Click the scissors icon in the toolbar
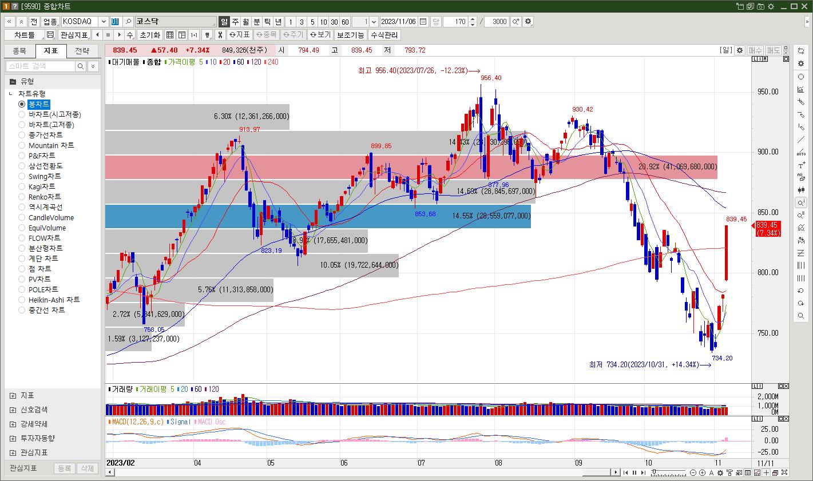The width and height of the screenshot is (813, 481). (x=220, y=35)
